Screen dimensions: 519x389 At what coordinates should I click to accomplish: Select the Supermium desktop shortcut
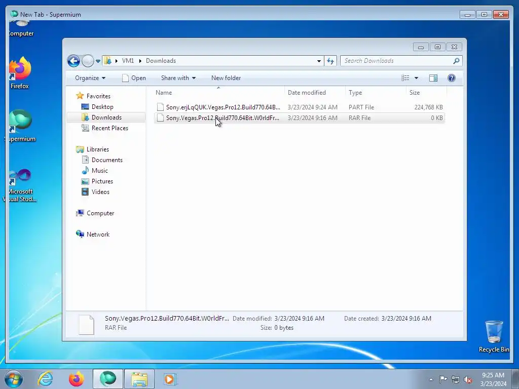(20, 126)
